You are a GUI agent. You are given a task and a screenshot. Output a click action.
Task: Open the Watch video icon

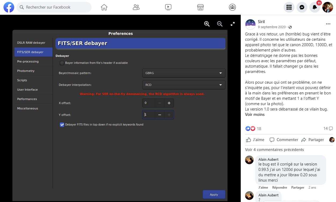[x=168, y=7]
